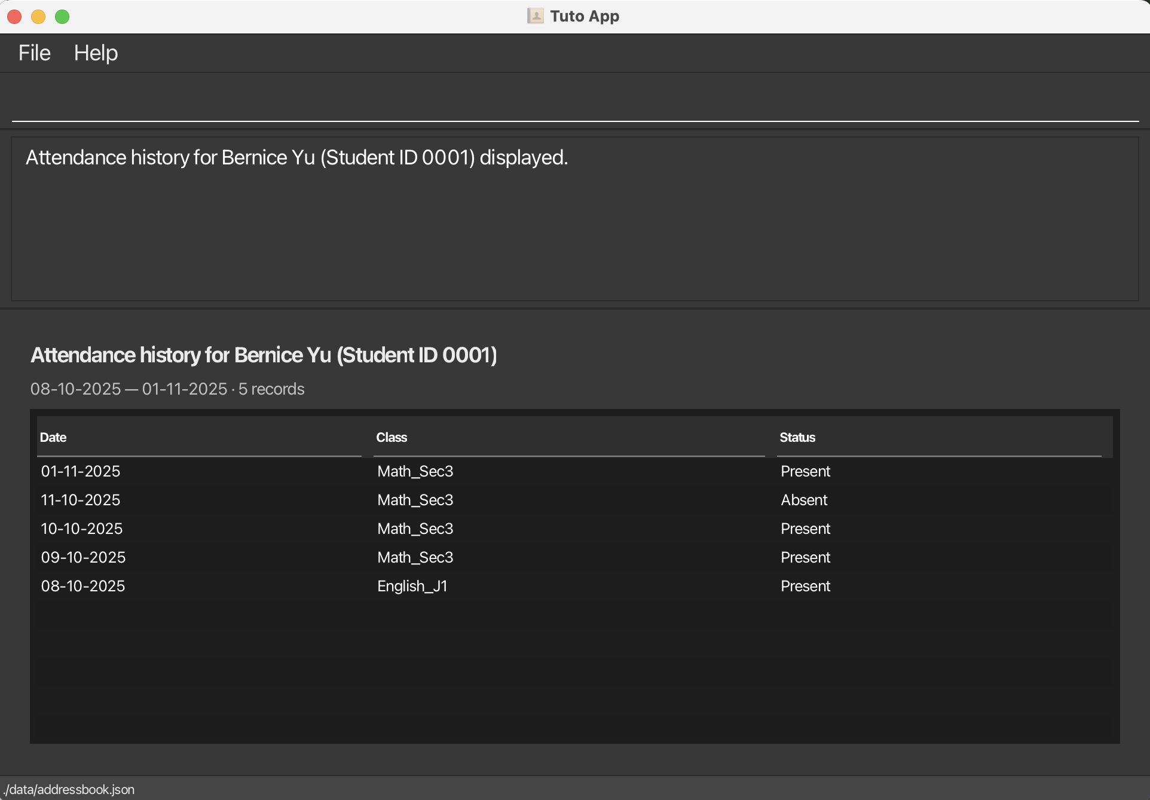This screenshot has height=800, width=1150.
Task: Click the attendance history heading
Action: click(264, 355)
